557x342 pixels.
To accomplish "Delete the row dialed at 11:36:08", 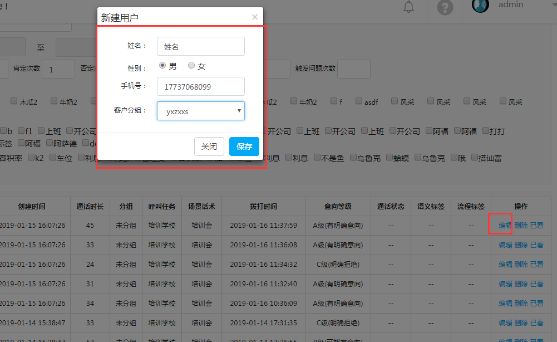I will coord(521,245).
